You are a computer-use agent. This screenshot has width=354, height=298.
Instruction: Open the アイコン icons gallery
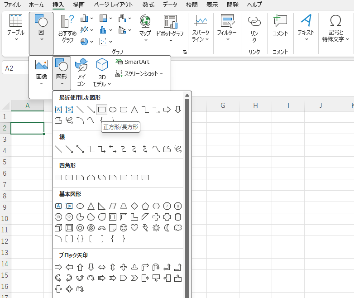click(81, 72)
